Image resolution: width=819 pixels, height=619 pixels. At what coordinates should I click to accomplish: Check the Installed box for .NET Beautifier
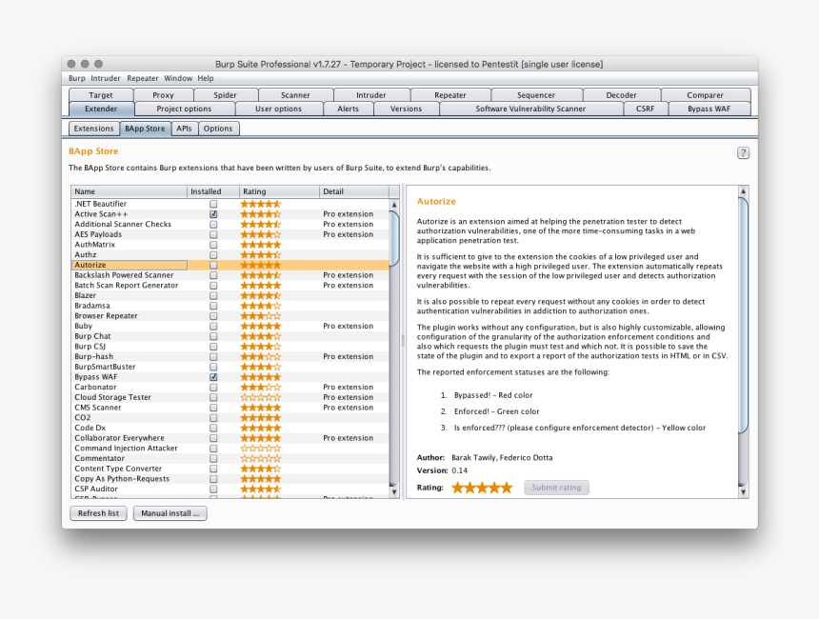coord(212,203)
